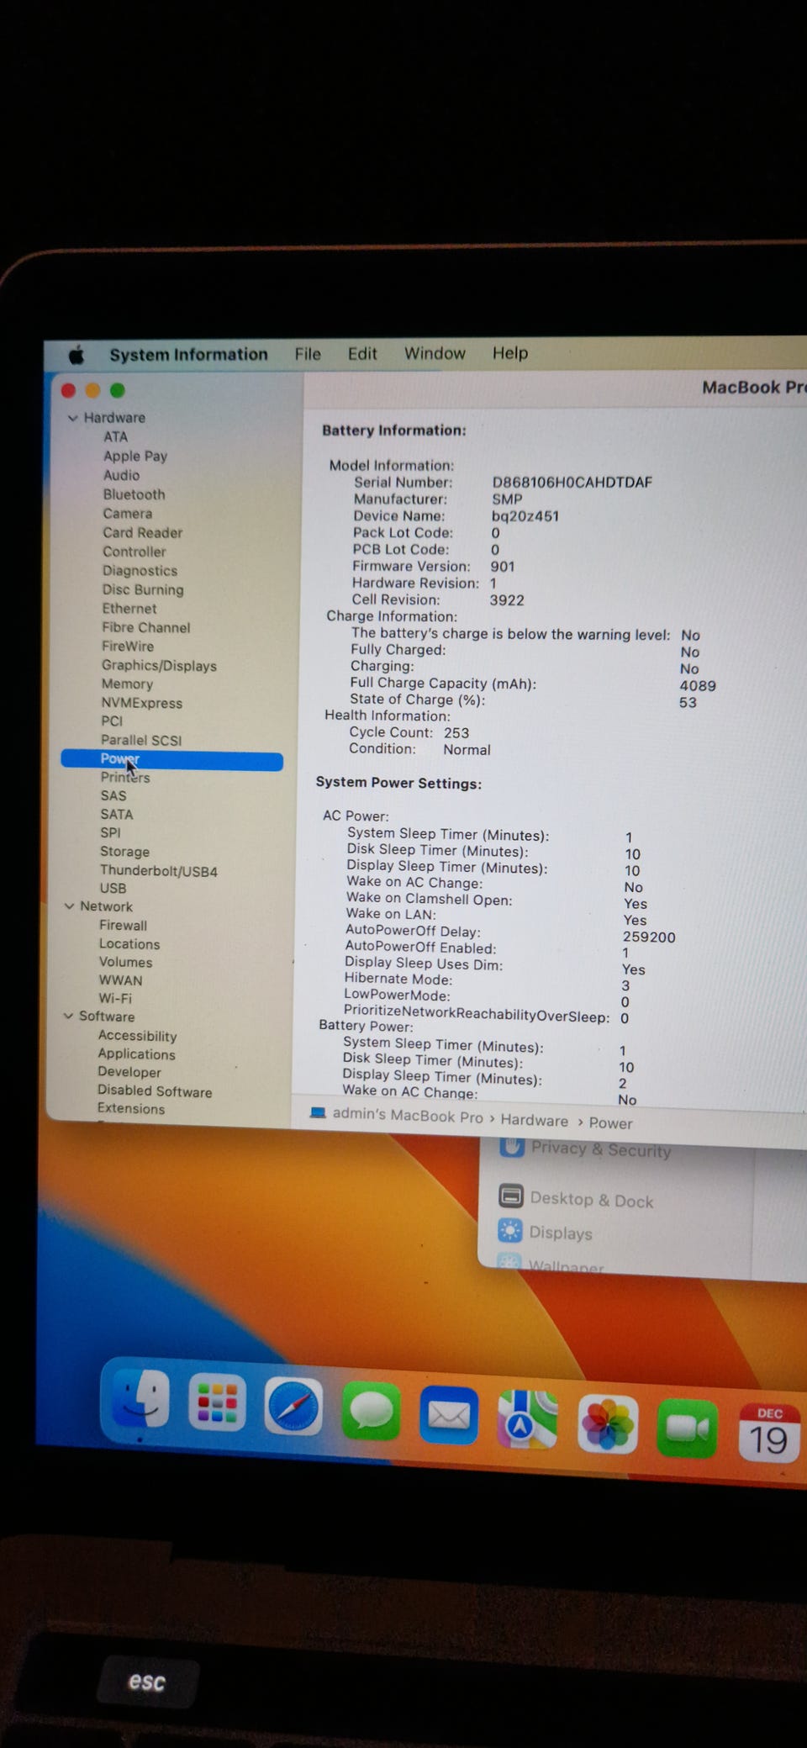807x1748 pixels.
Task: Select the highlighted Power item
Action: 171,760
